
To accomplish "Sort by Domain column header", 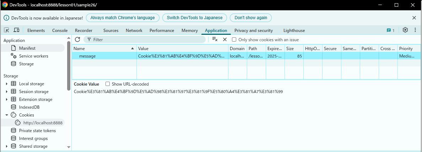I will click(238, 48).
